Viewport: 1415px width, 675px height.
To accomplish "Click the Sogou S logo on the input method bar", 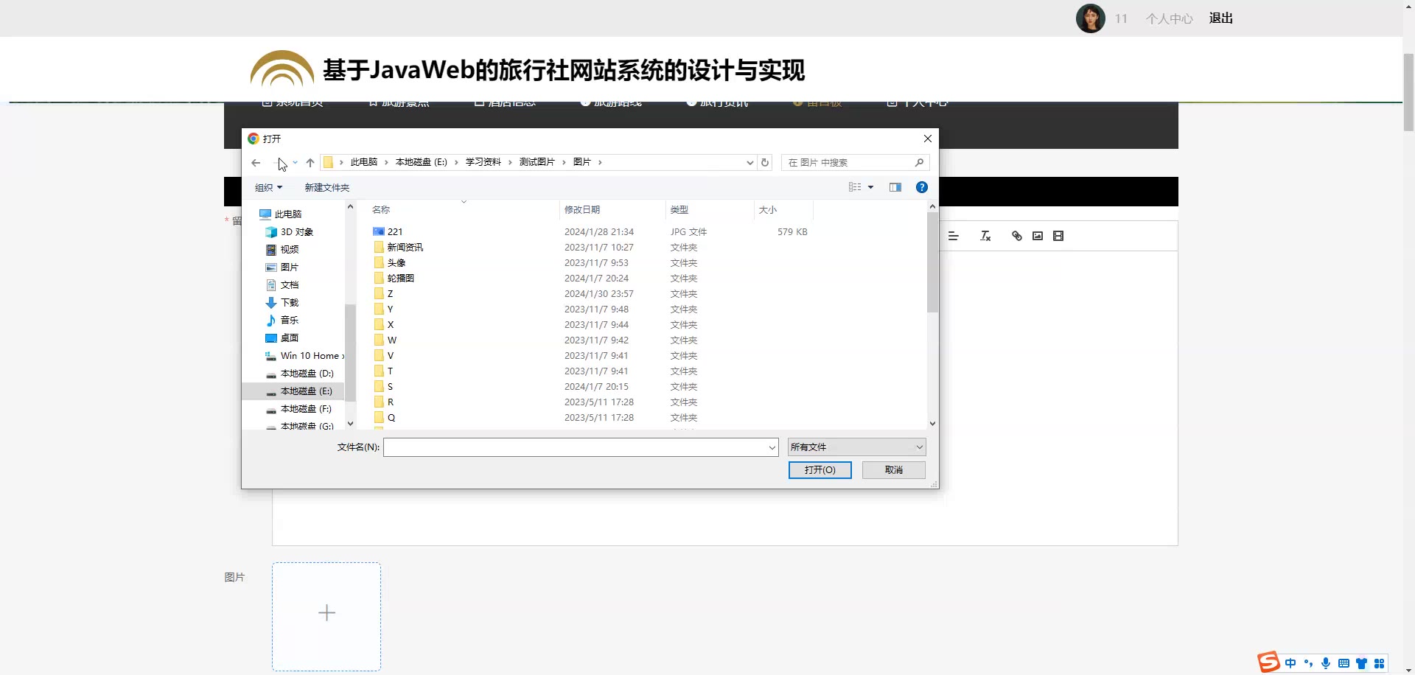I will (x=1268, y=662).
